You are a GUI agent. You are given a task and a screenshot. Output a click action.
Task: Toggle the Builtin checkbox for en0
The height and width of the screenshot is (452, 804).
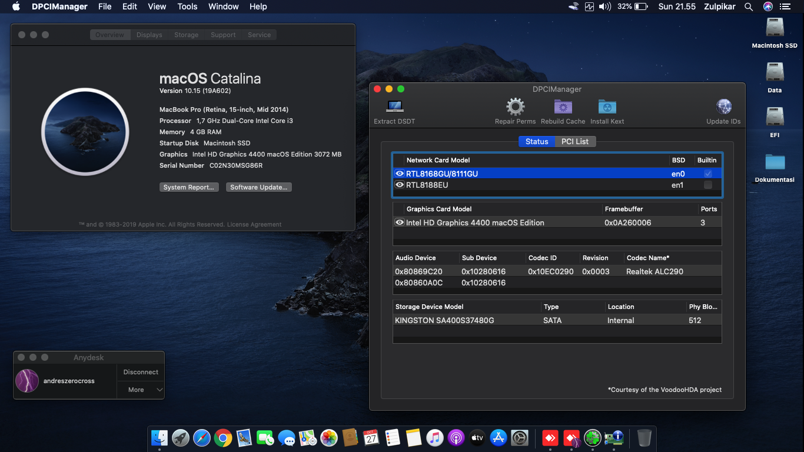(707, 174)
